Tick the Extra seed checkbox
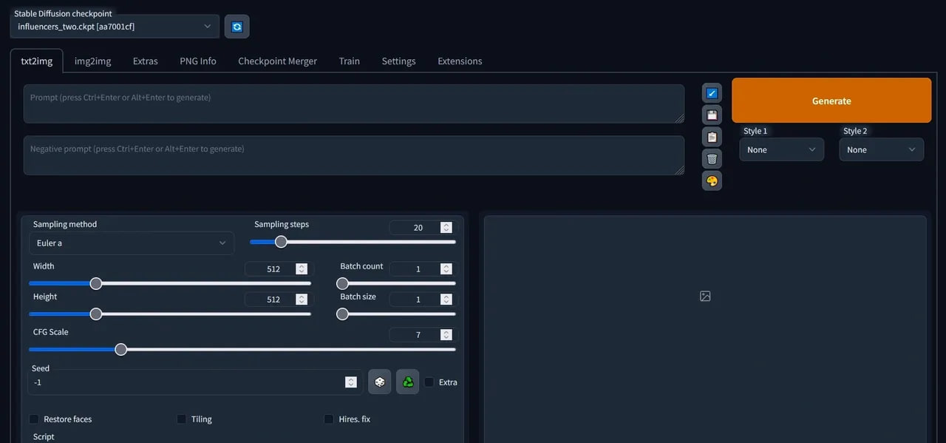The width and height of the screenshot is (946, 443). point(429,382)
